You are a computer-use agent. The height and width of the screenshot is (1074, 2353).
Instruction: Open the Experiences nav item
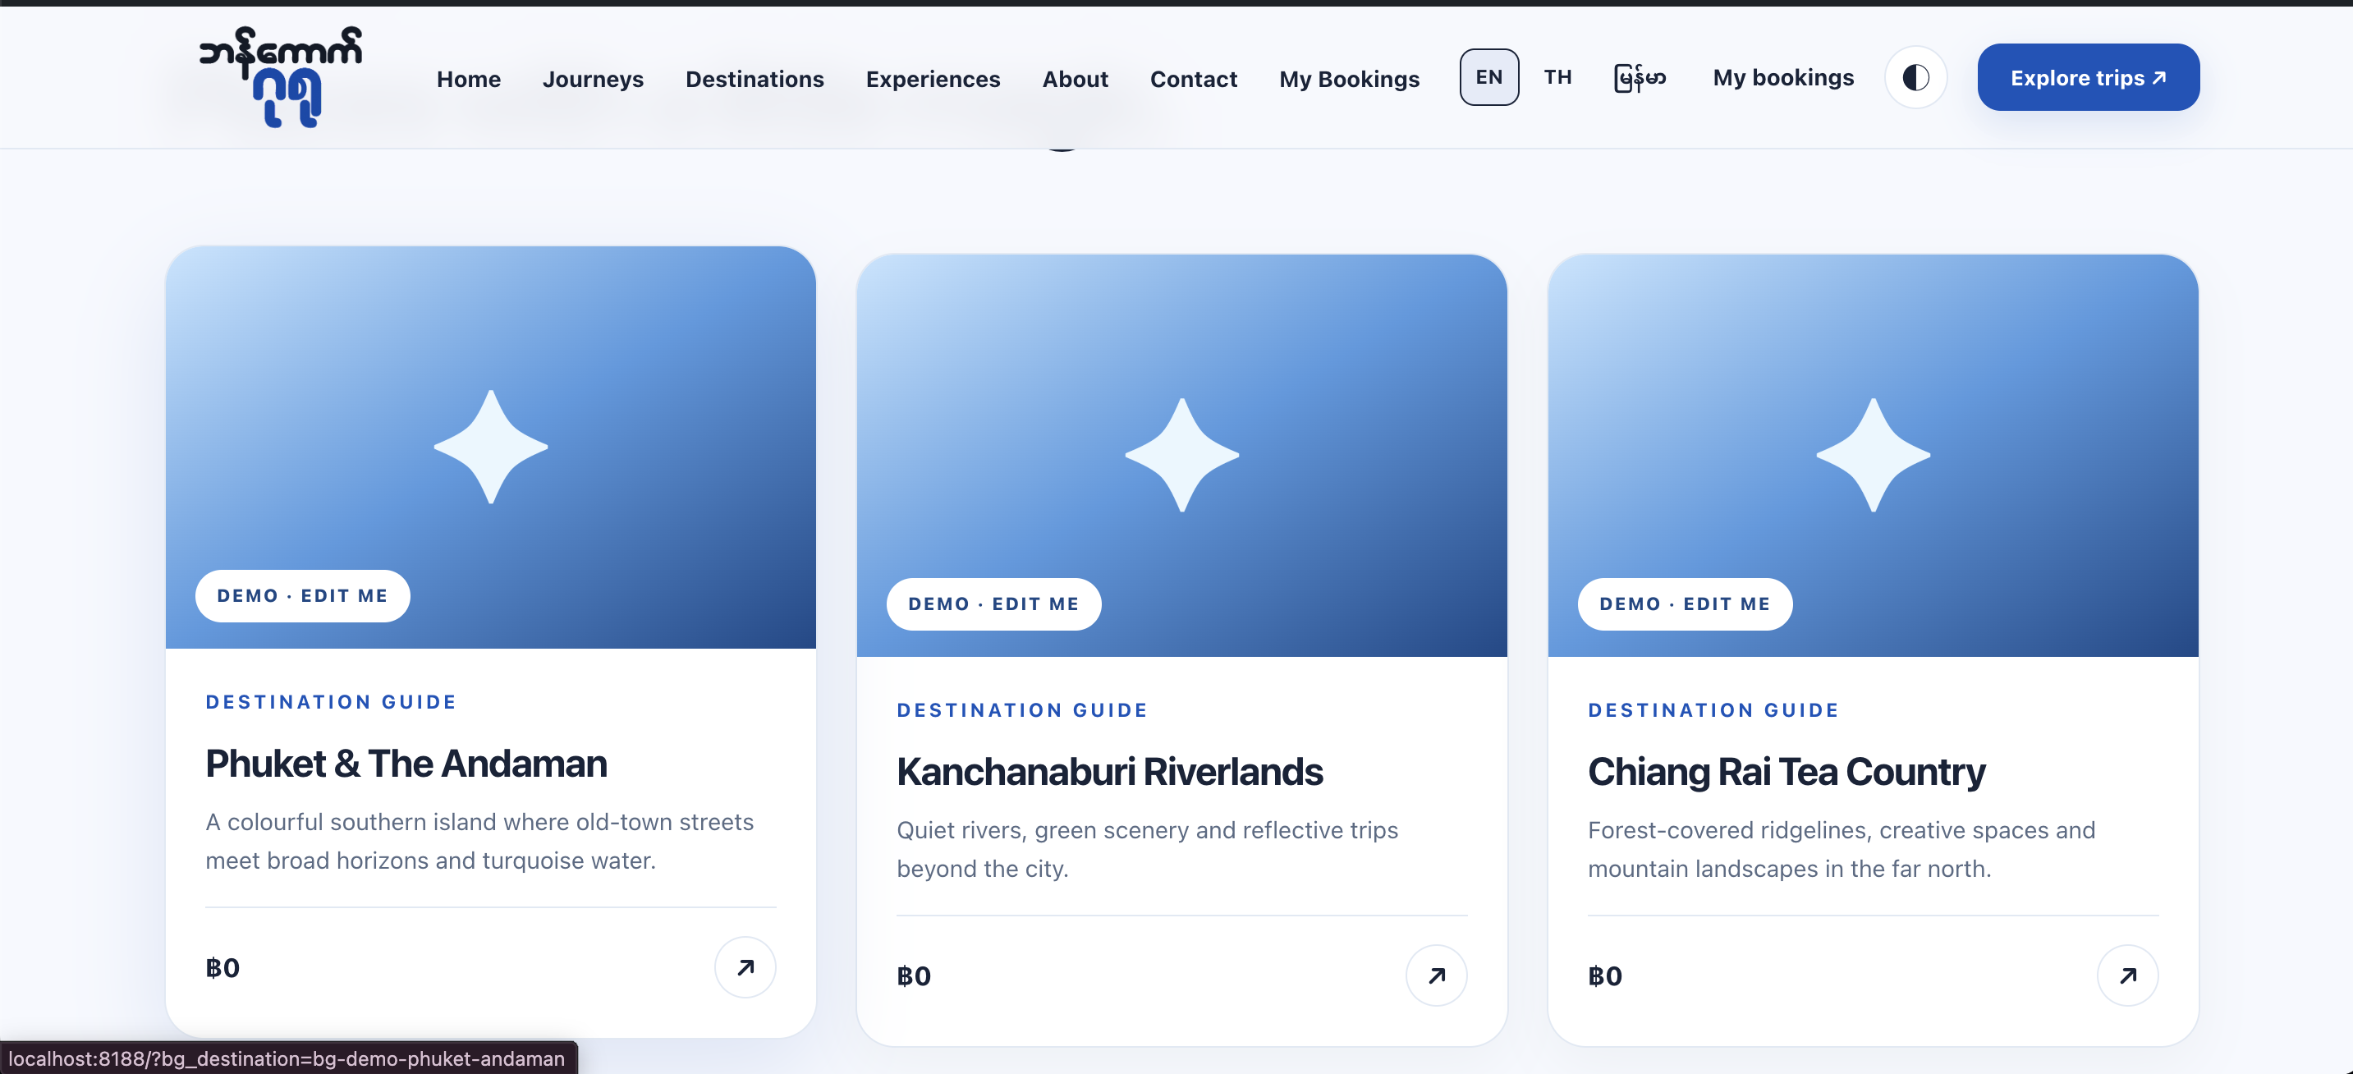click(x=933, y=80)
